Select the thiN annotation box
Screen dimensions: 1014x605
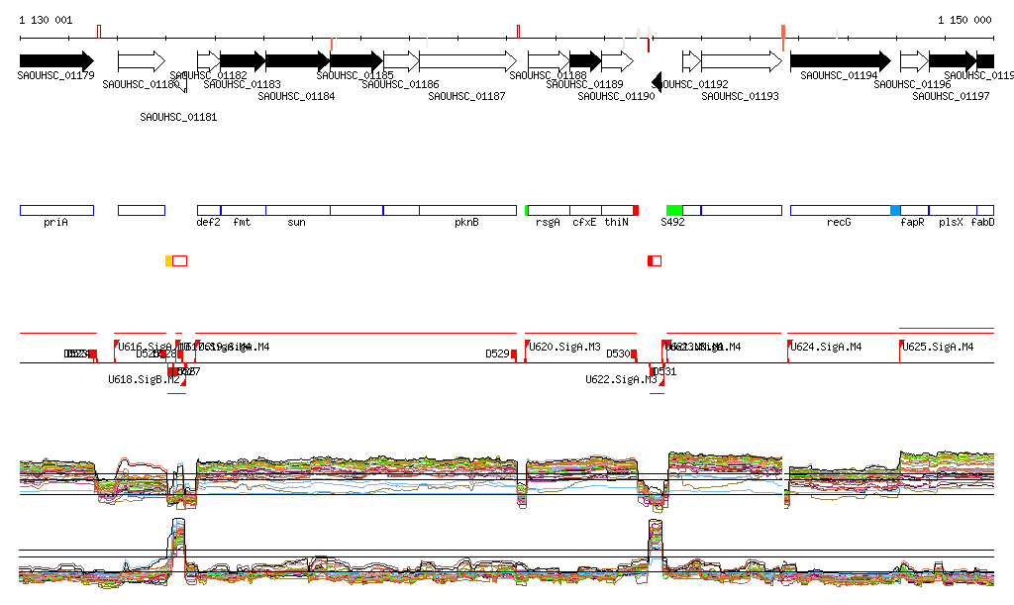(x=618, y=210)
